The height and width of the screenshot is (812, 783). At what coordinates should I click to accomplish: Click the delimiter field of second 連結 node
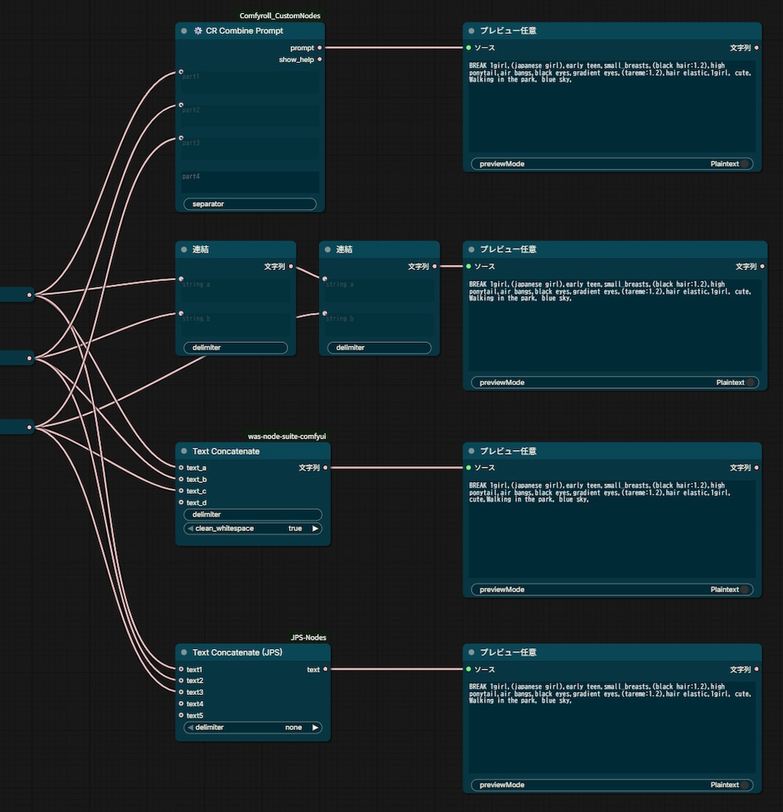click(379, 347)
